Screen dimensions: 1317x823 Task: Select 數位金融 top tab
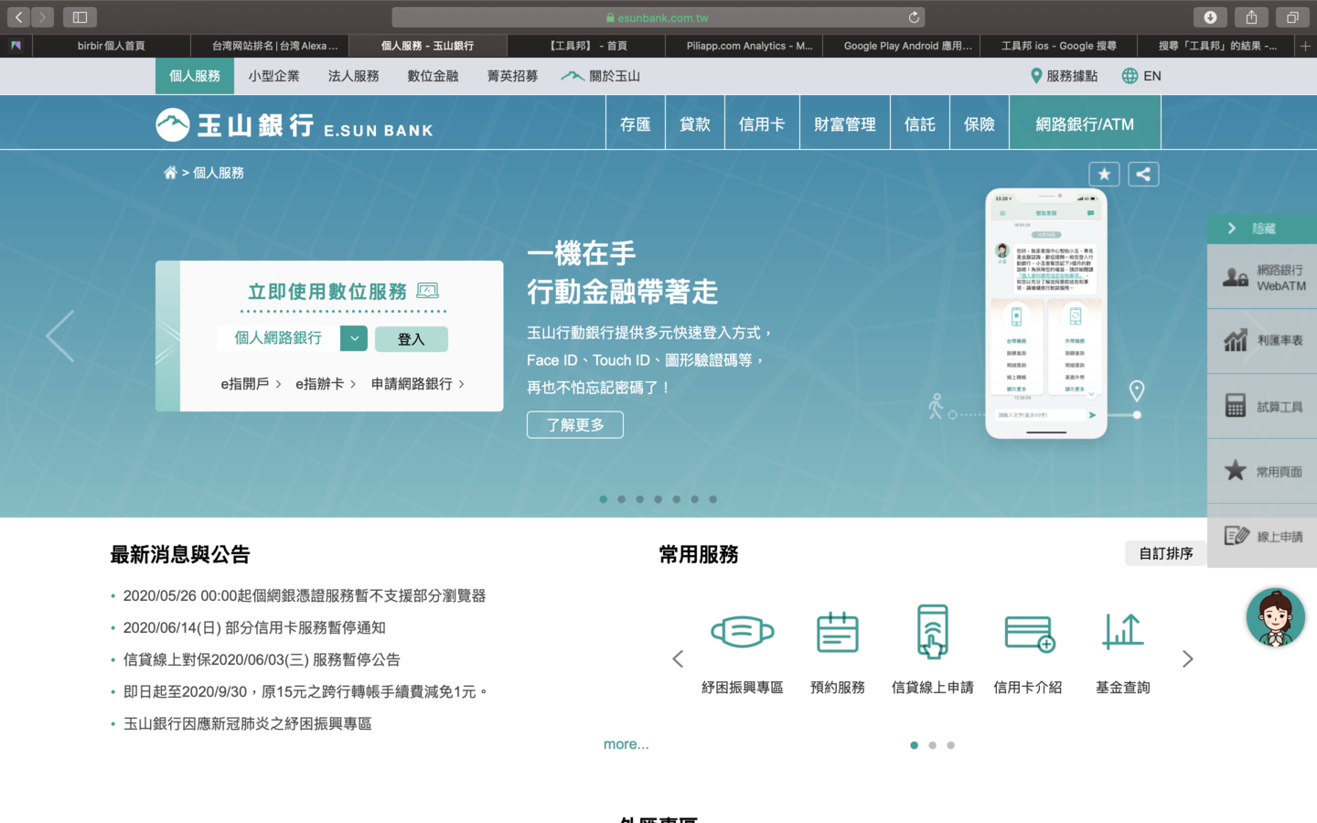pyautogui.click(x=433, y=76)
